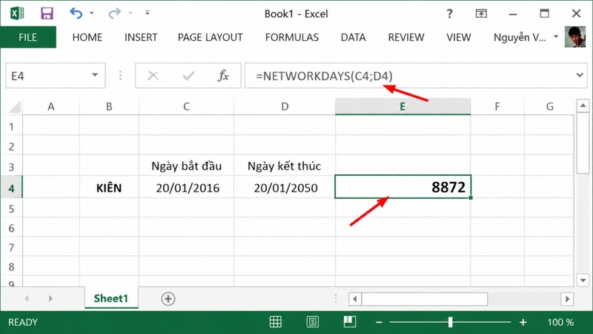
Task: Open the Insert Function fx button
Action: pyautogui.click(x=223, y=76)
